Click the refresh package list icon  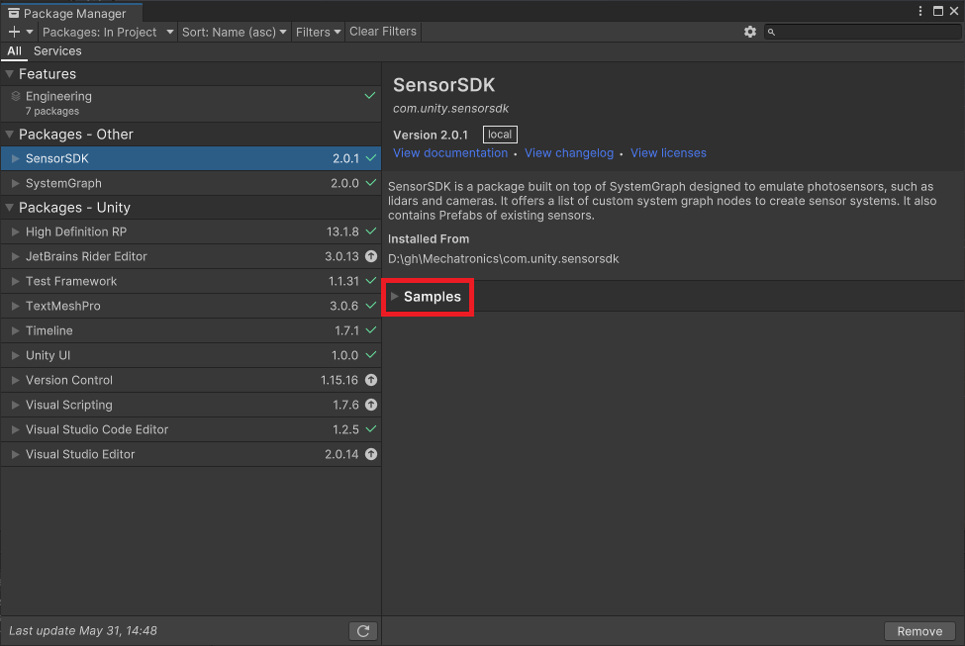pos(363,631)
